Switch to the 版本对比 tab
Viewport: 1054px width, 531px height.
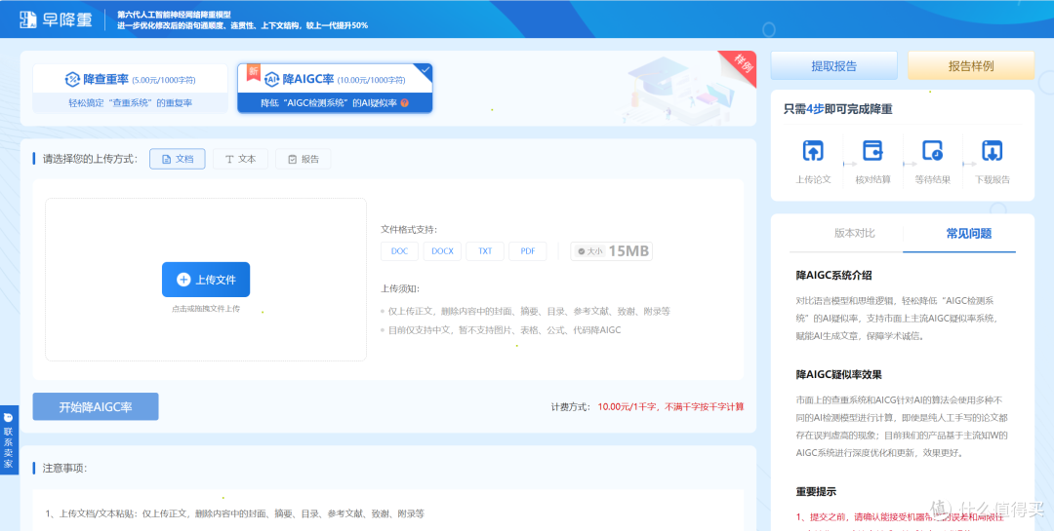coord(855,233)
